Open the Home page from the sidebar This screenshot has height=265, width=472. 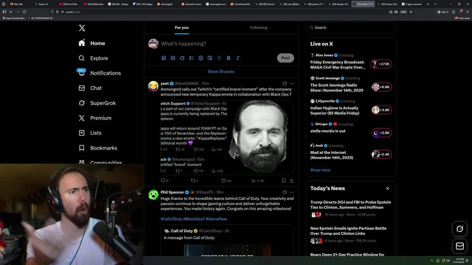pyautogui.click(x=92, y=43)
